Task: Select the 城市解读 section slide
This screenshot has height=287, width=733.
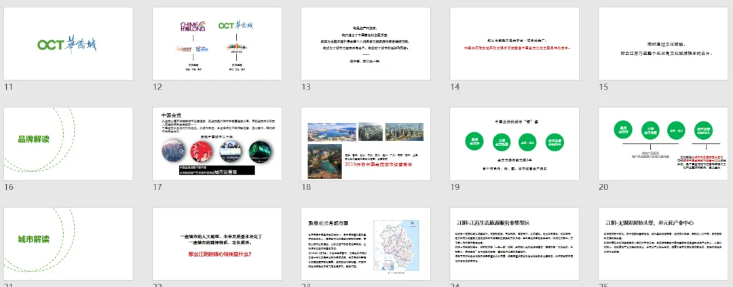Action: tap(69, 244)
